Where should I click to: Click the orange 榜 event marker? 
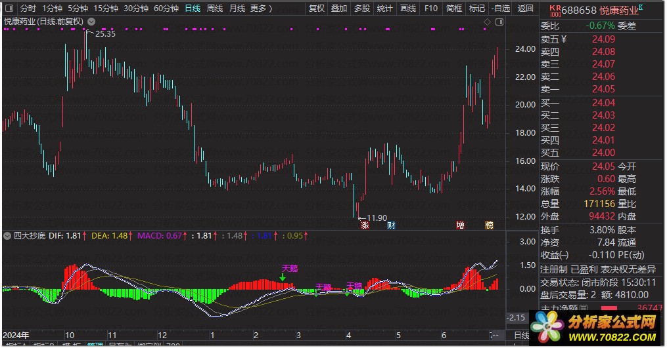point(490,225)
